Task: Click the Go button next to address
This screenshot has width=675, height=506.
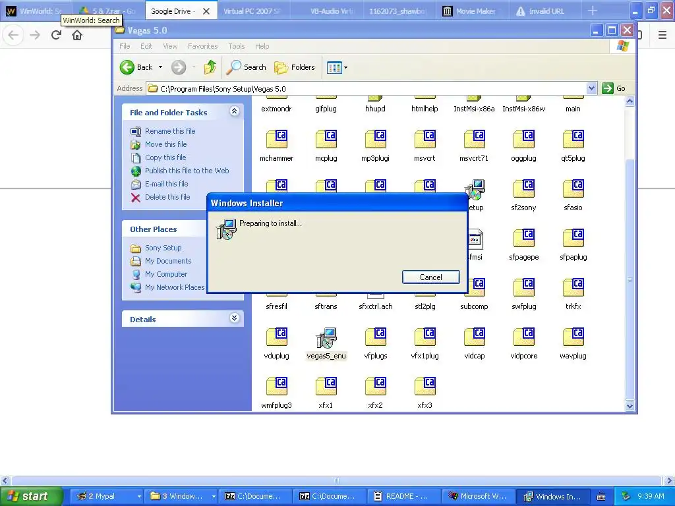Action: point(614,88)
